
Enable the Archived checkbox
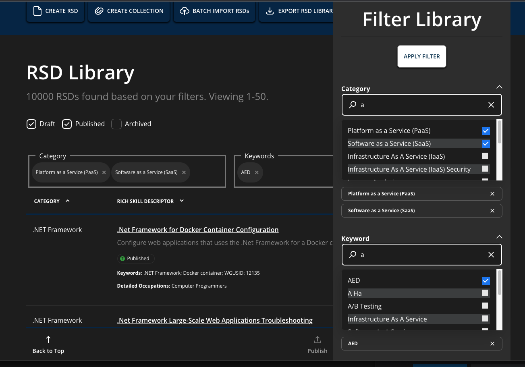[116, 124]
